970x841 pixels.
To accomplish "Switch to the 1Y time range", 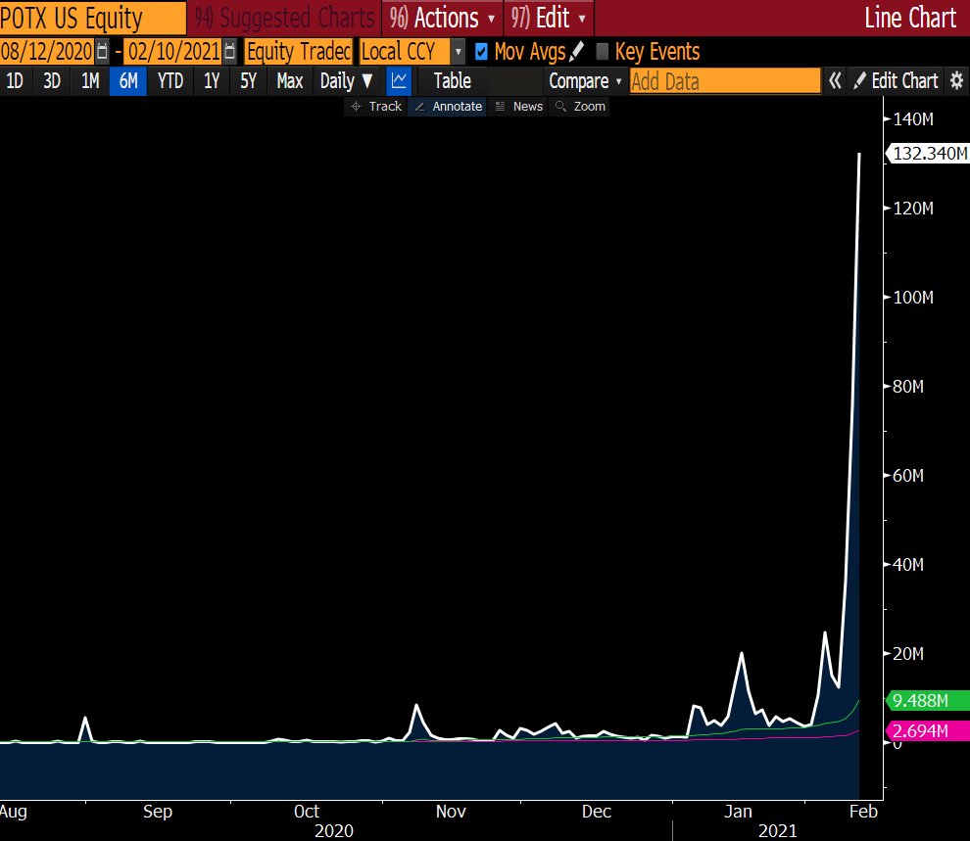I will click(x=212, y=81).
